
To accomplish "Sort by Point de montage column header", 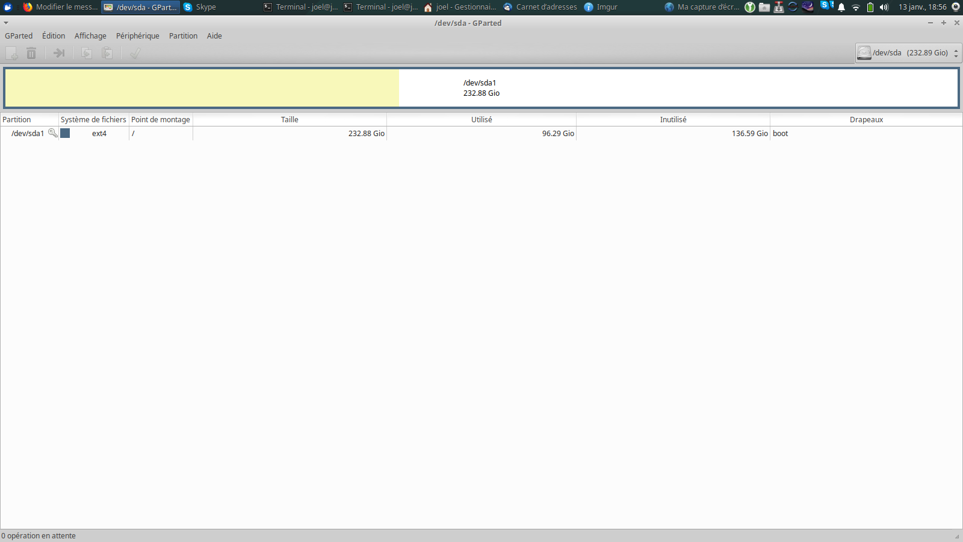I will pos(161,119).
